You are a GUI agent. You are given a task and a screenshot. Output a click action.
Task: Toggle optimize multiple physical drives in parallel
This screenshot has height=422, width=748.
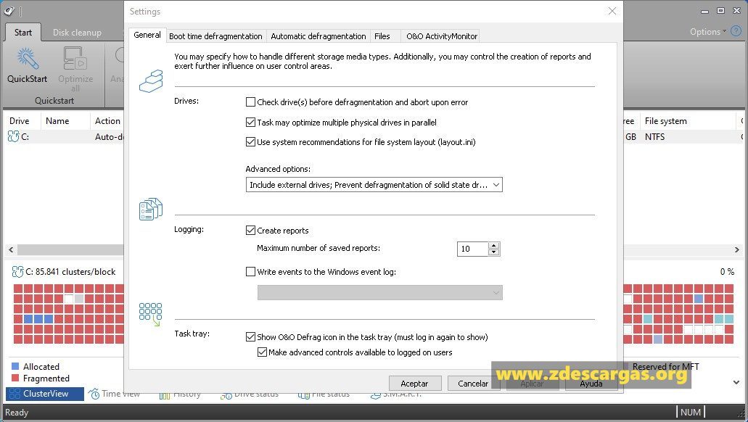pos(250,122)
